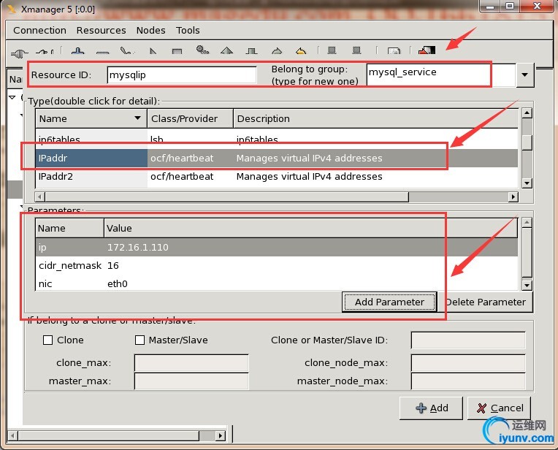558x450 pixels.
Task: Click background window bottom scroll-left arrow
Action: (x=12, y=435)
